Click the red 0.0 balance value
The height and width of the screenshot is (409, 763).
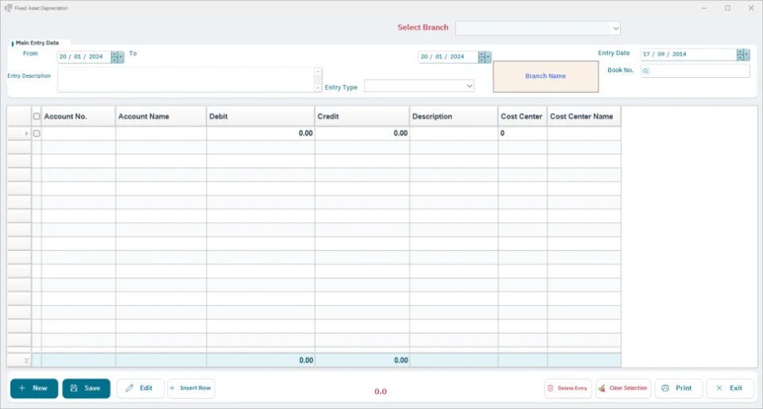(x=381, y=392)
